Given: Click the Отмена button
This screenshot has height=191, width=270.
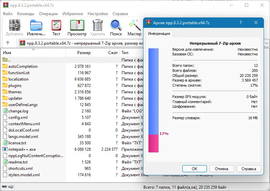Looking at the screenshot, I should (222, 169).
